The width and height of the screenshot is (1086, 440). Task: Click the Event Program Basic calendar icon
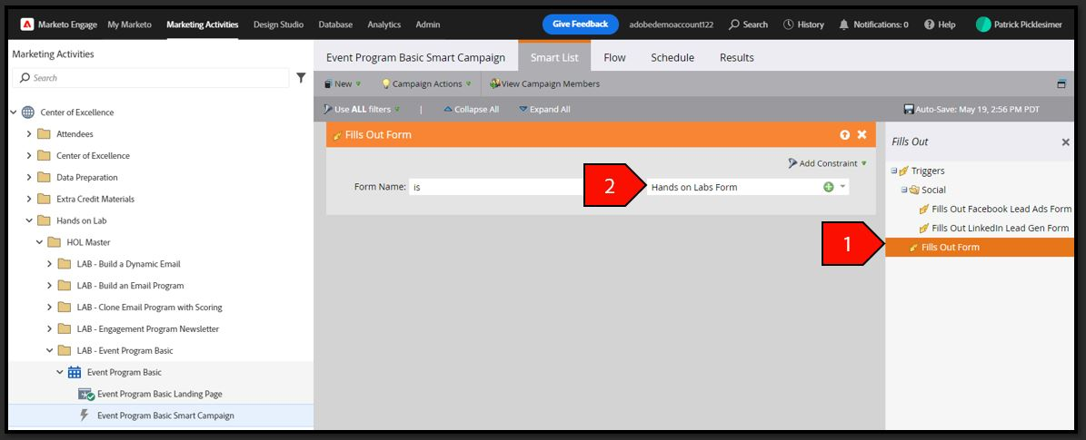tap(75, 372)
